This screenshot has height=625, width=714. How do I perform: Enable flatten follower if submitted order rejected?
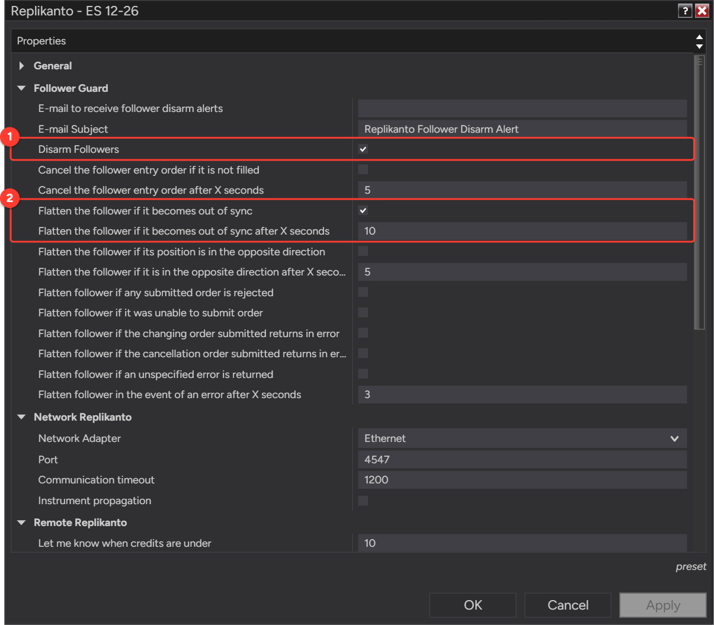click(x=363, y=292)
